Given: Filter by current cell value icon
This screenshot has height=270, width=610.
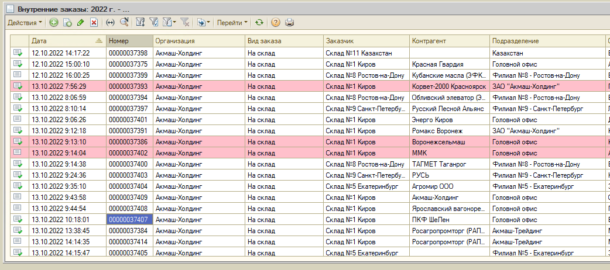Looking at the screenshot, I should coord(154,23).
